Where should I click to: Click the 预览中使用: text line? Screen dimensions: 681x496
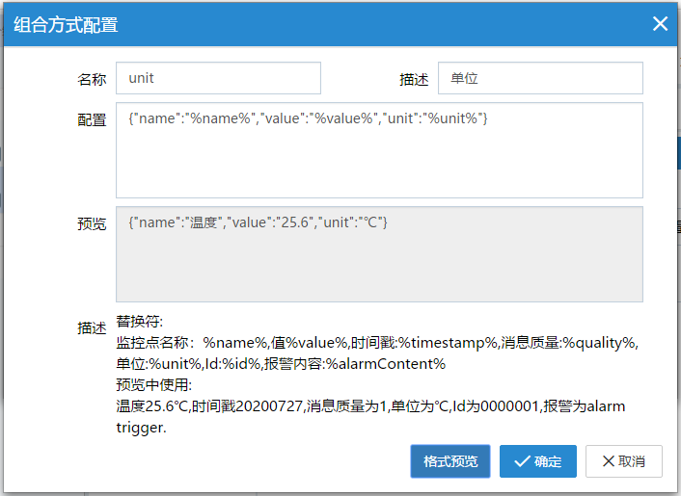(x=154, y=385)
